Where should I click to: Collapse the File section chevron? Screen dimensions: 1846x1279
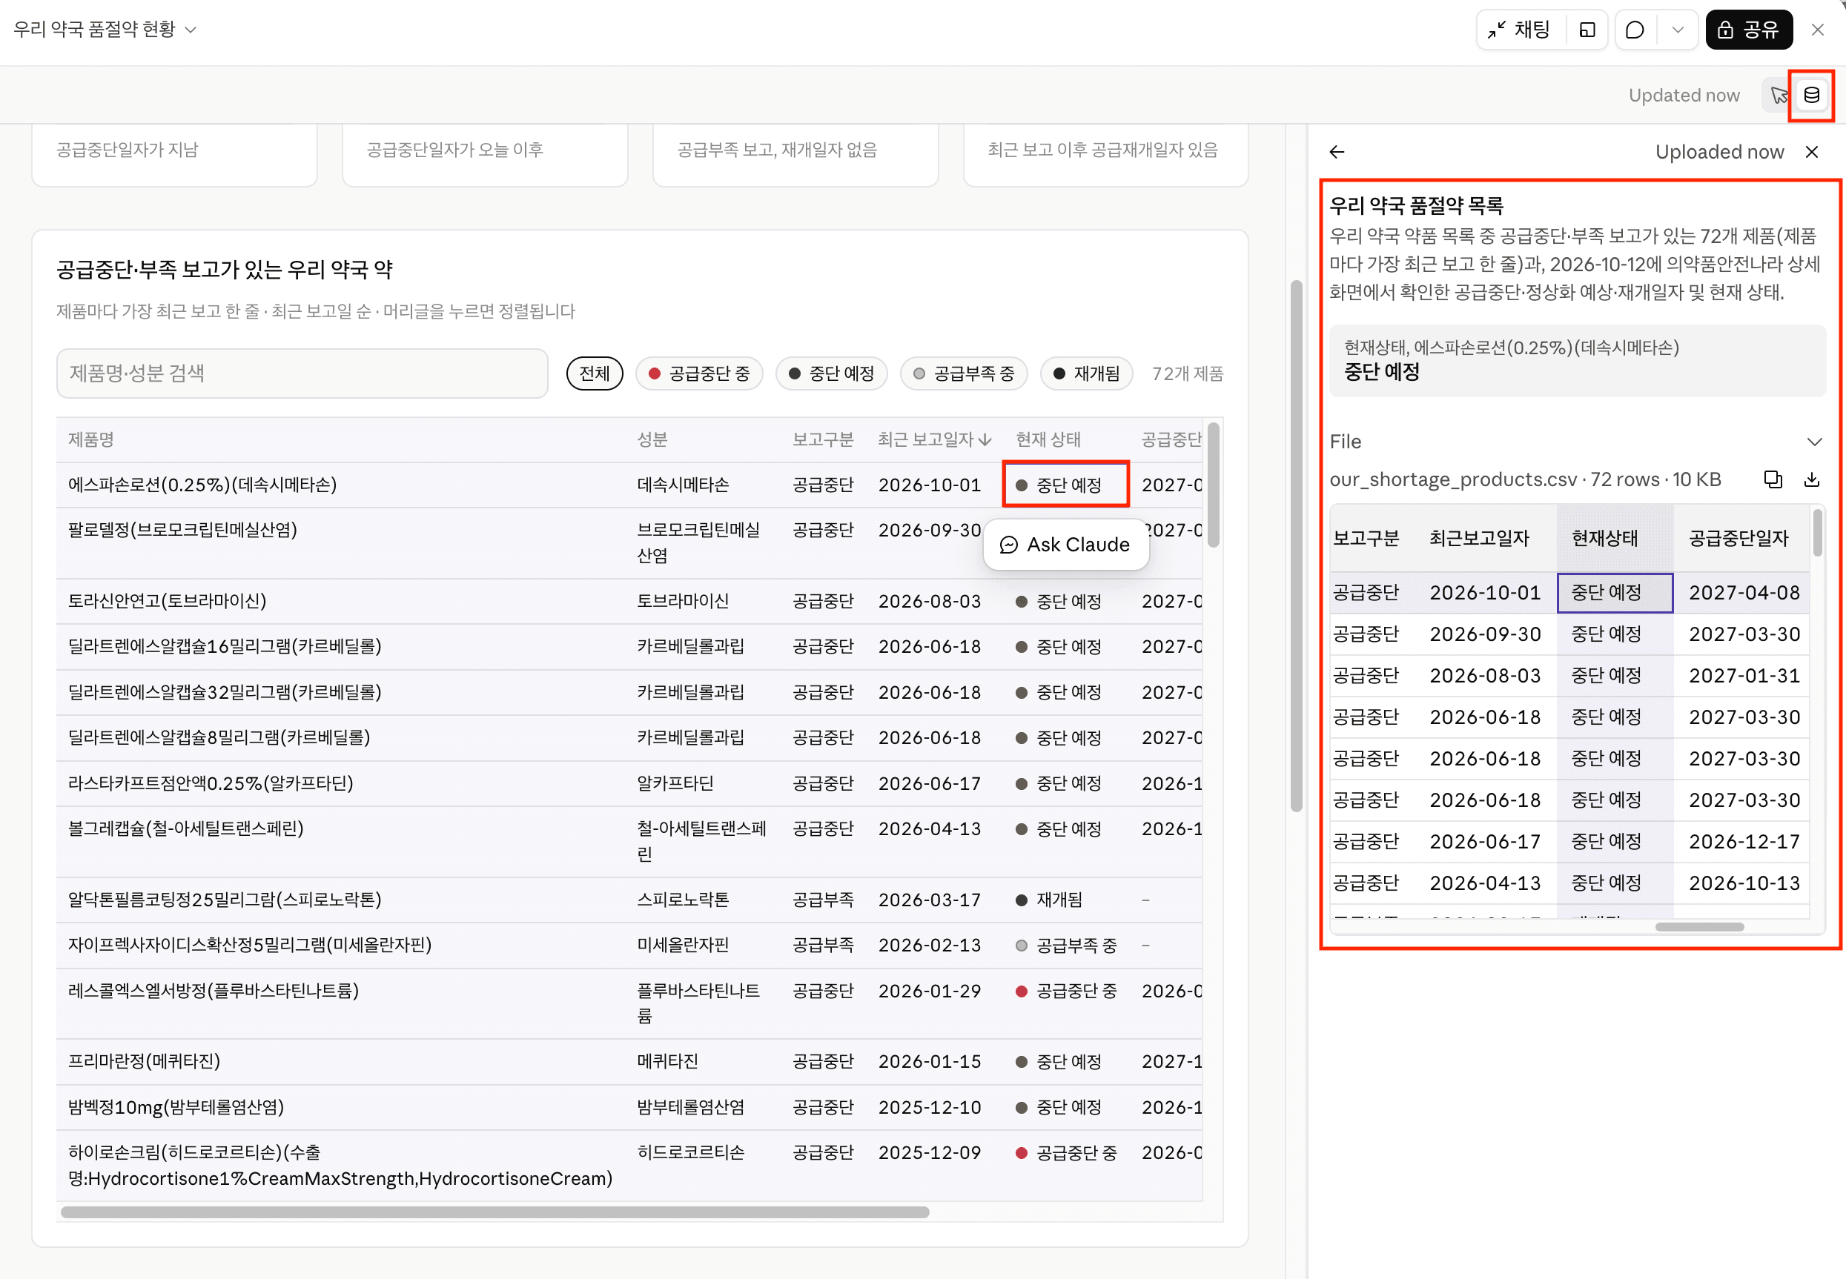[x=1814, y=442]
